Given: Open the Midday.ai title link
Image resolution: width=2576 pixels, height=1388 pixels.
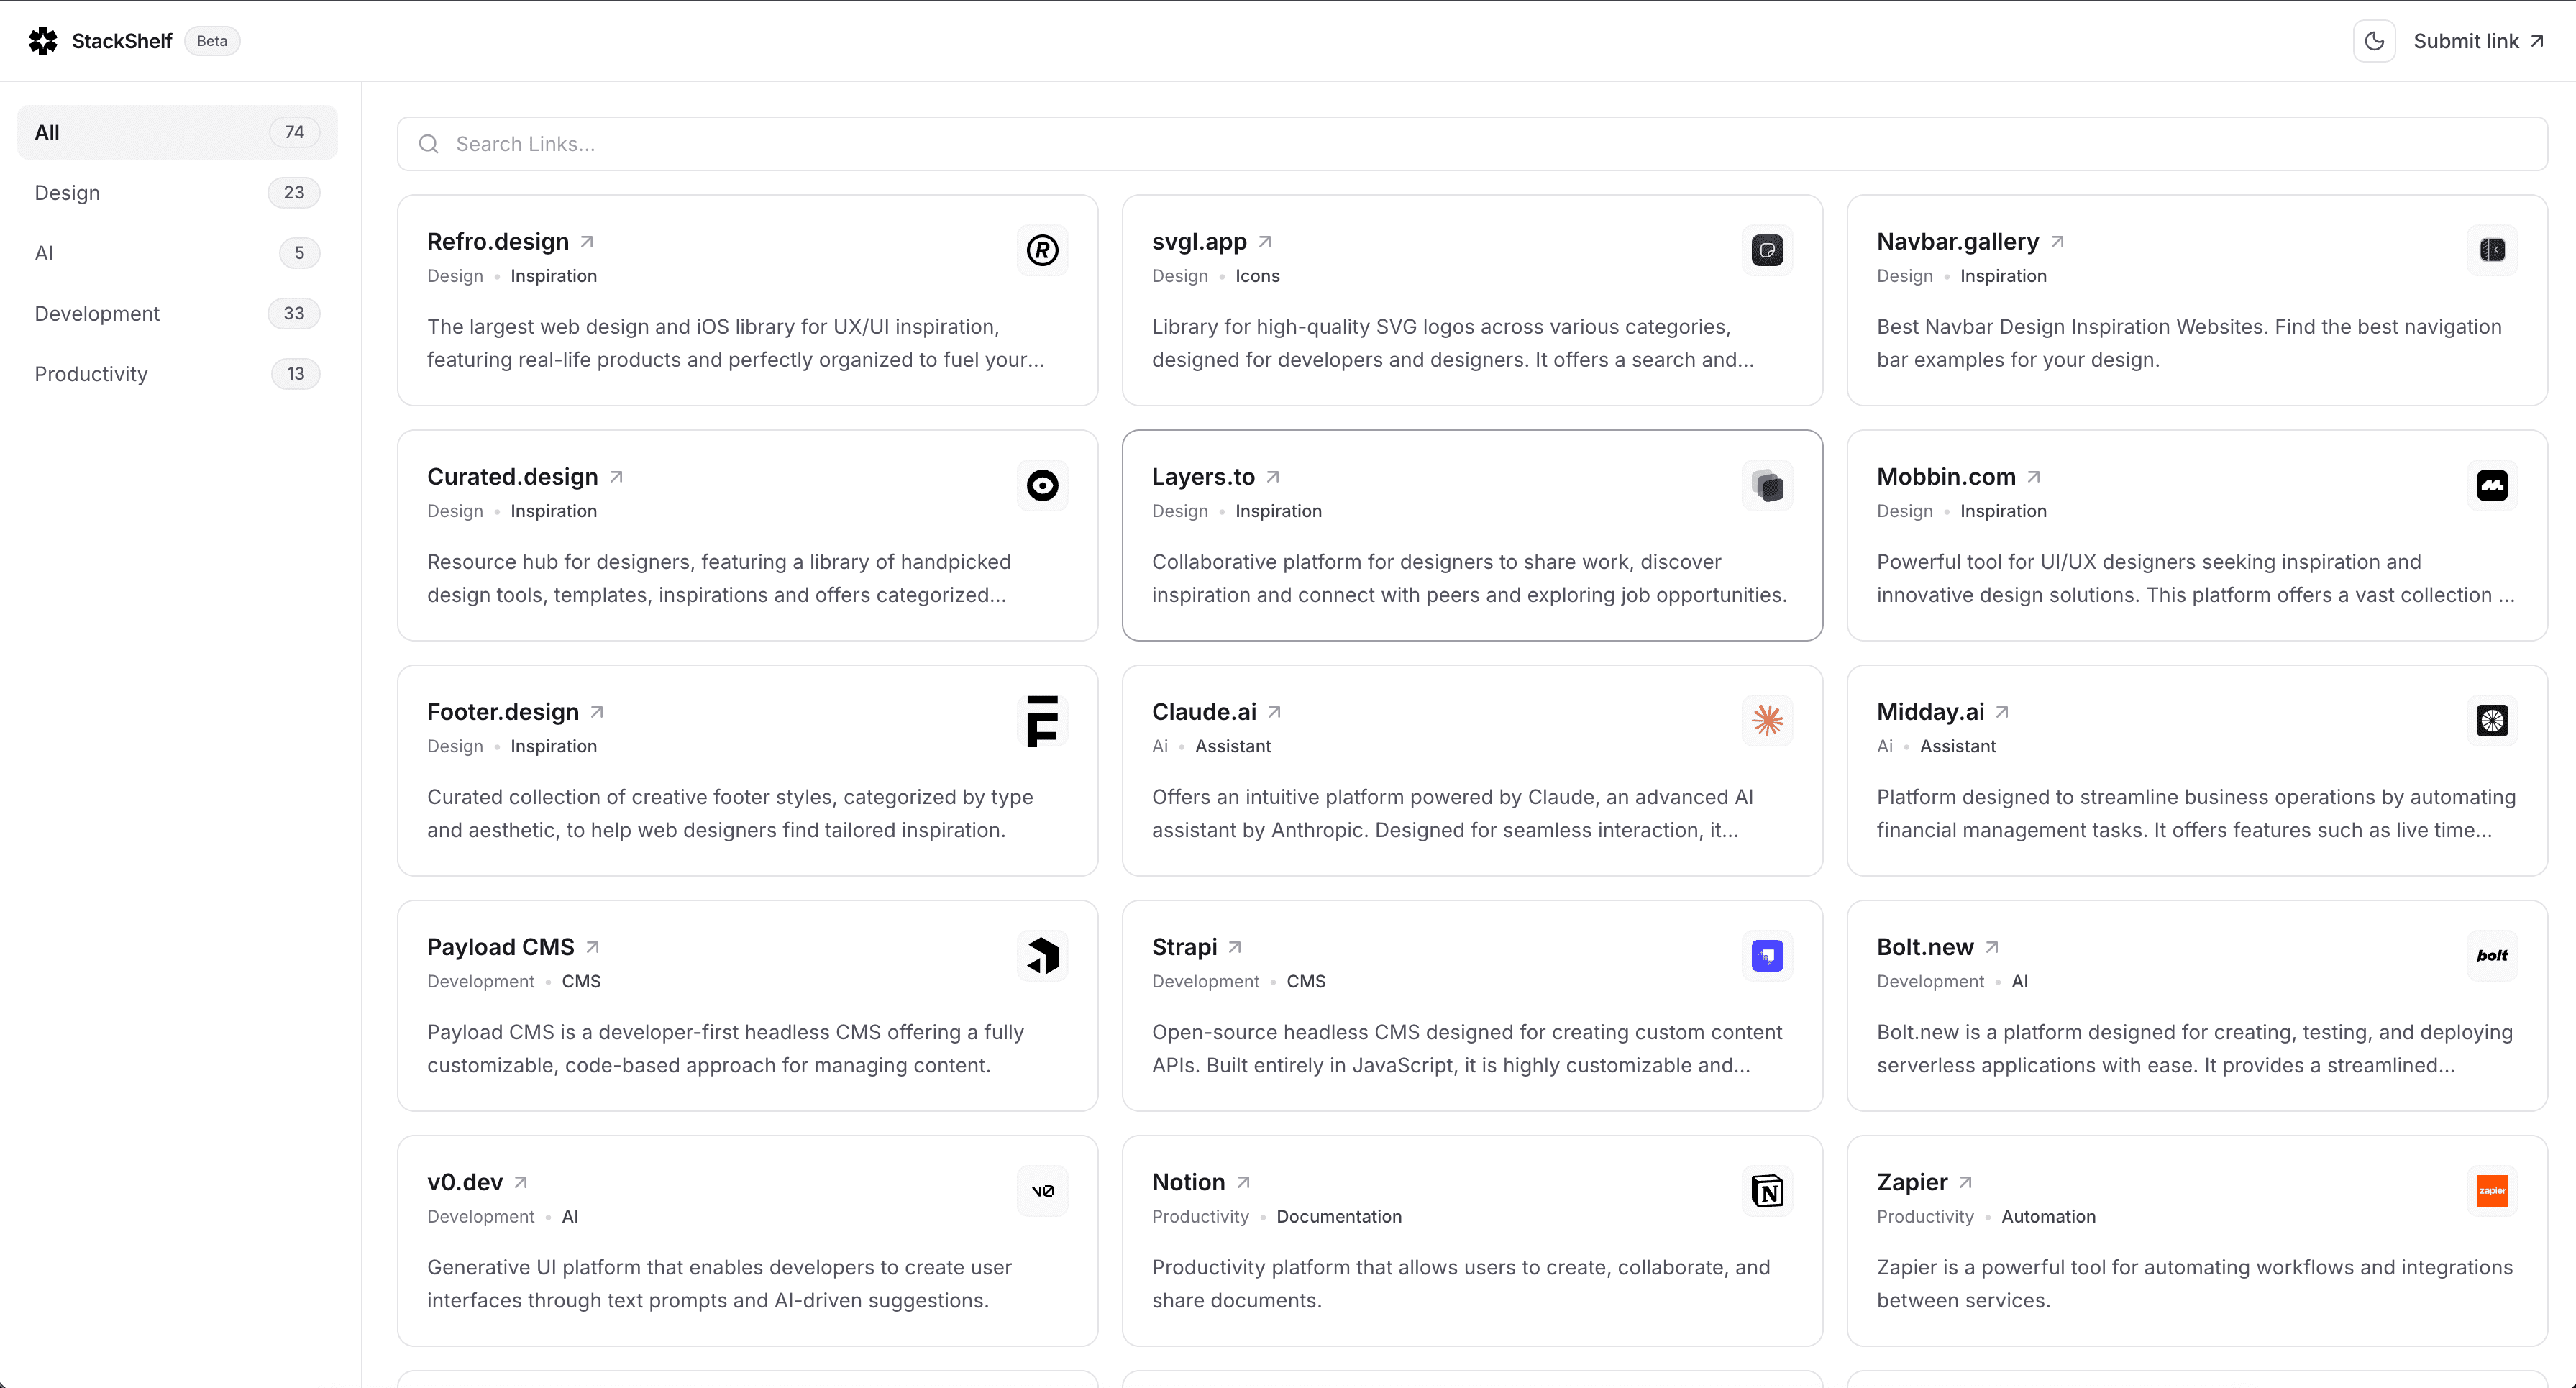Looking at the screenshot, I should pos(1930,712).
